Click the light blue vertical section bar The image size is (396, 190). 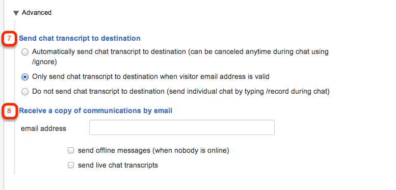tap(14, 97)
